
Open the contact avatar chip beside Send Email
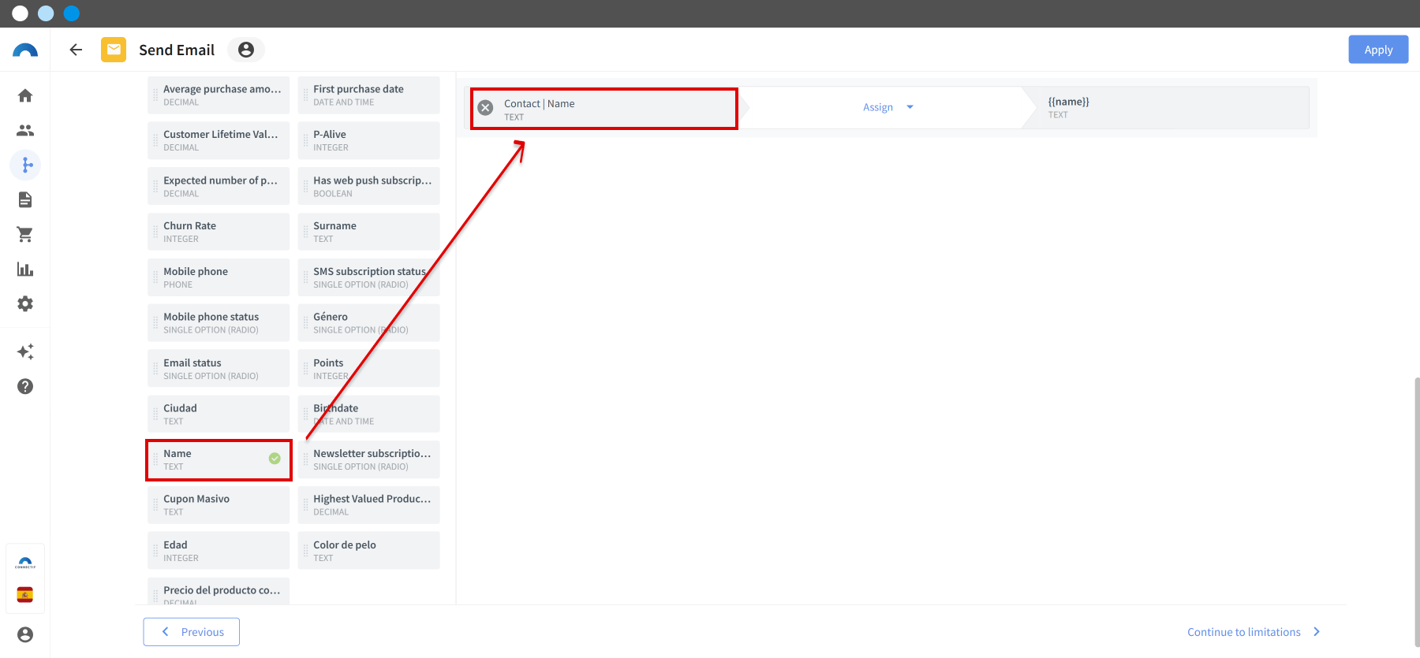point(246,50)
